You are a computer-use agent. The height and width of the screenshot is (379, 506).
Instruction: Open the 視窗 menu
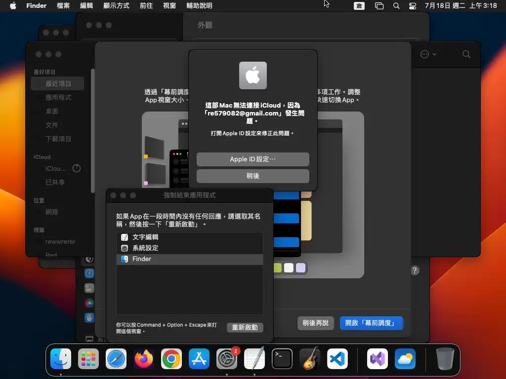click(169, 5)
